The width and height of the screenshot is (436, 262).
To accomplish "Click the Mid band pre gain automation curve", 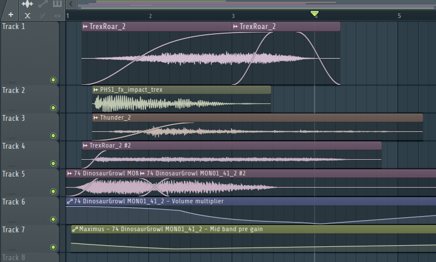I will coord(253,247).
